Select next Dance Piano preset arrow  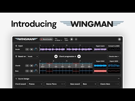pyautogui.click(x=64, y=84)
